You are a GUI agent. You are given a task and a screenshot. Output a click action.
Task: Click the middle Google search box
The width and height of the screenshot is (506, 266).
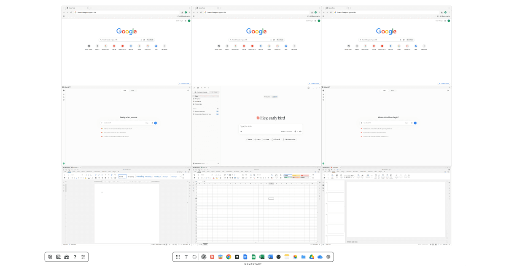256,40
